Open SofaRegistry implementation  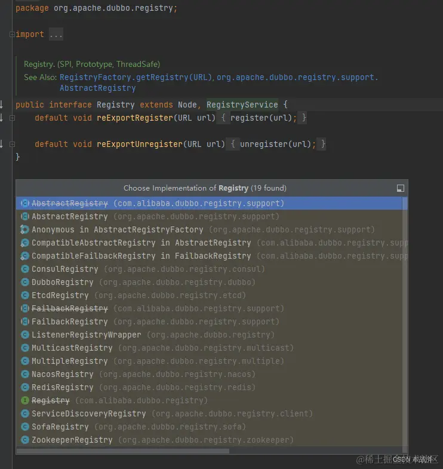(209, 427)
